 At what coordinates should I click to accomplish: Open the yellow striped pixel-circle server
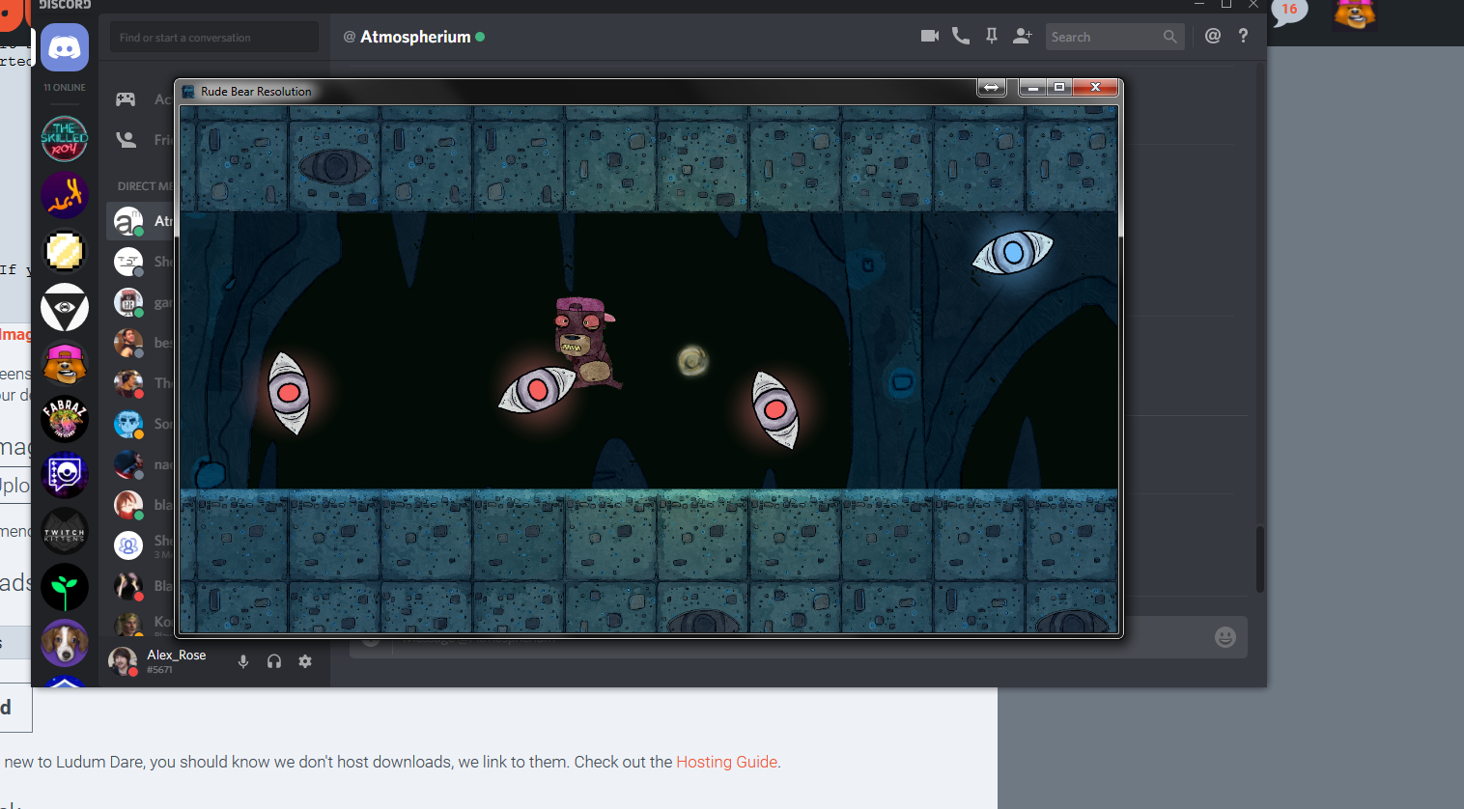(x=65, y=252)
